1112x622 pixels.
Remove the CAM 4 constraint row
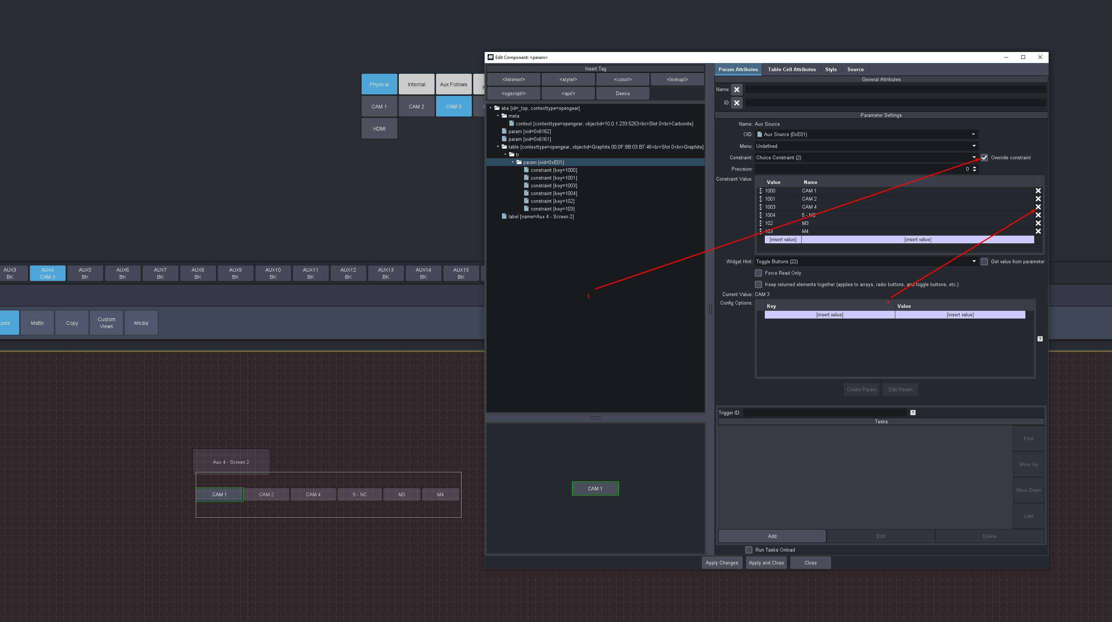1038,207
